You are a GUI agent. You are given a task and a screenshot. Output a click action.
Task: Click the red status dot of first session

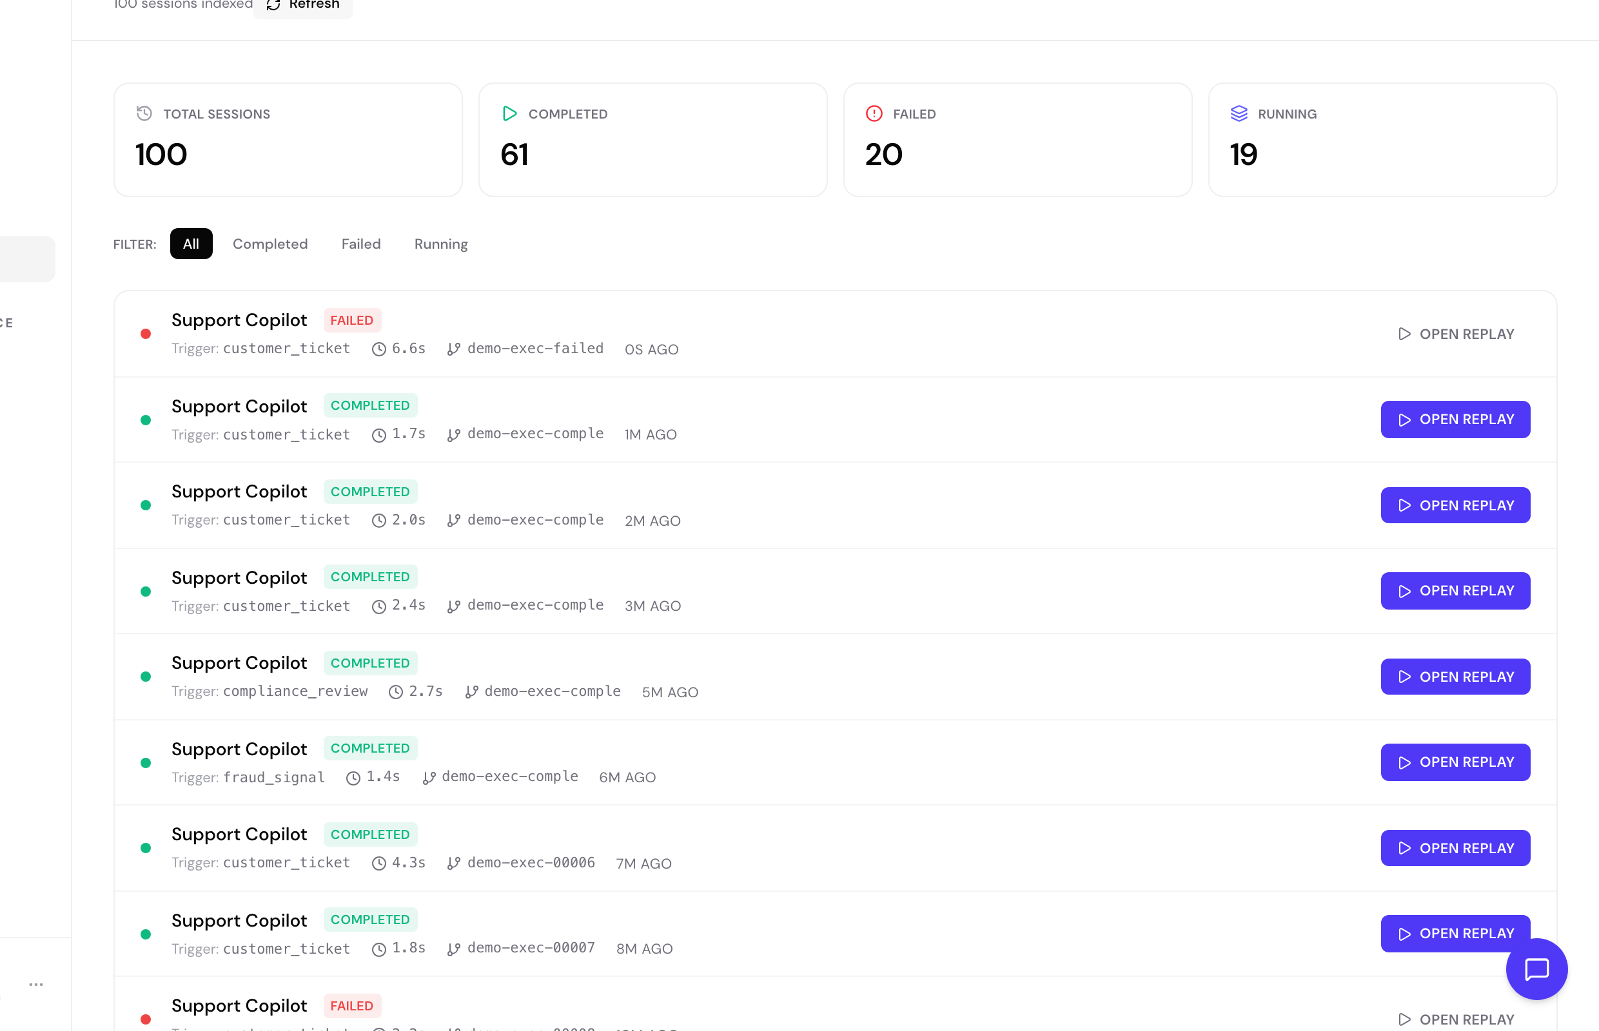click(x=145, y=333)
